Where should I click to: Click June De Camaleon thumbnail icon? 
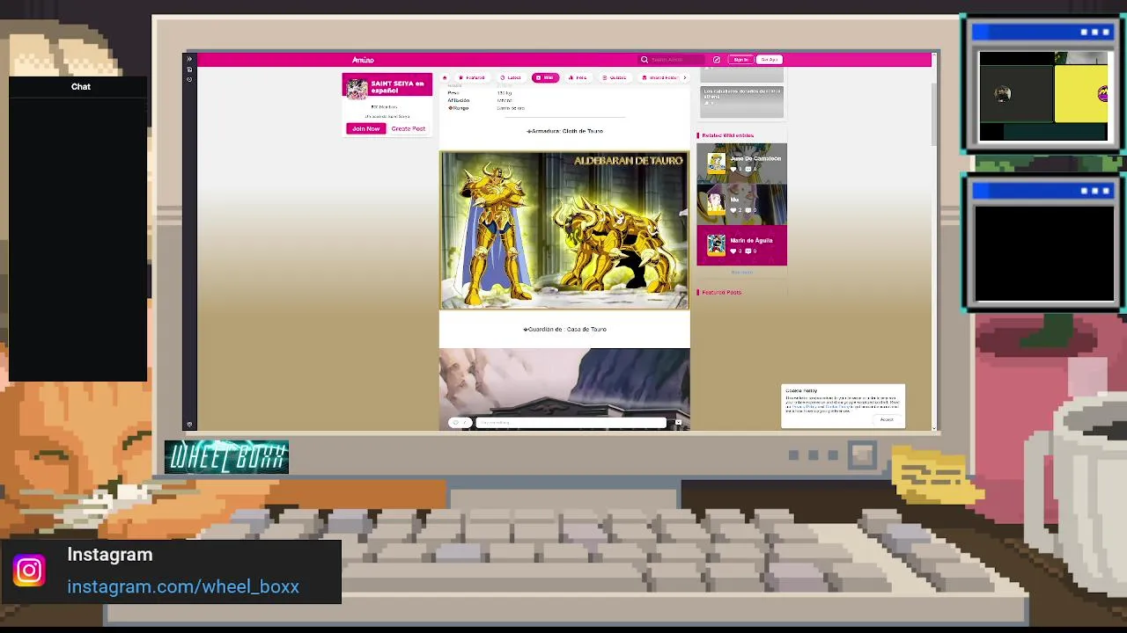(716, 164)
